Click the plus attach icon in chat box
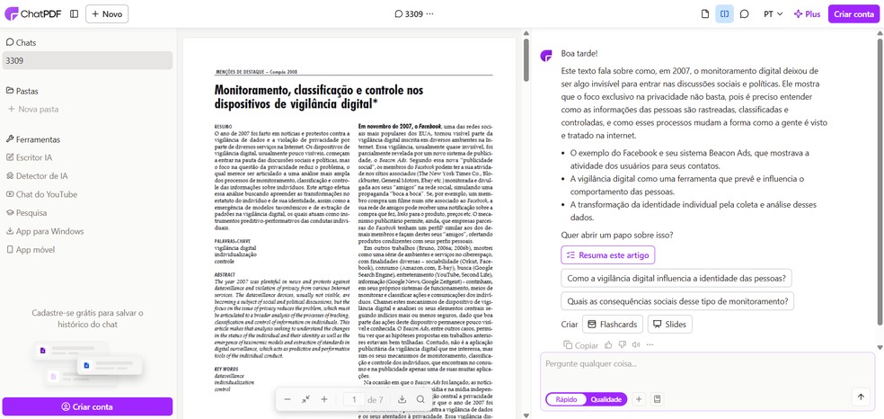Viewport: 884px width, 419px height. 639,399
